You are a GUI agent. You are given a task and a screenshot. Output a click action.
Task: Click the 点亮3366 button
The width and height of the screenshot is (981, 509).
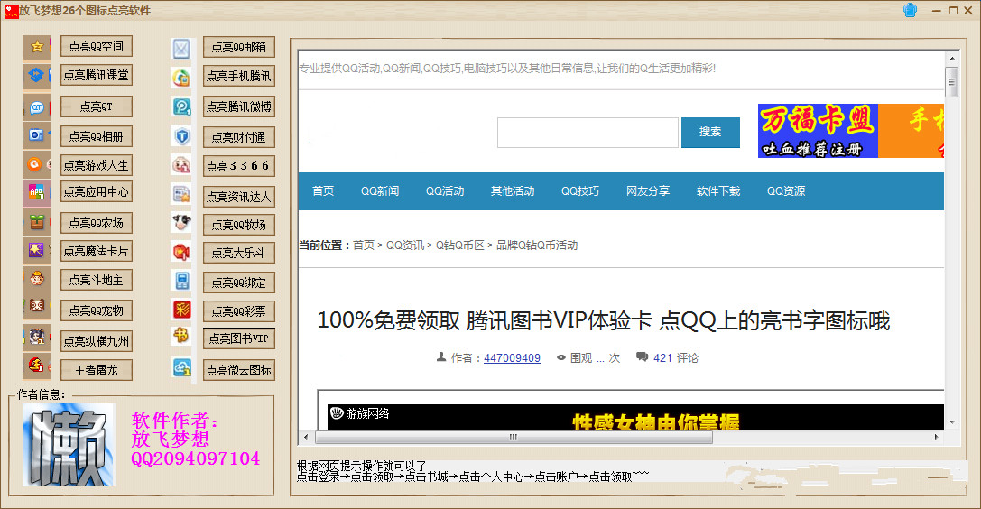click(239, 166)
